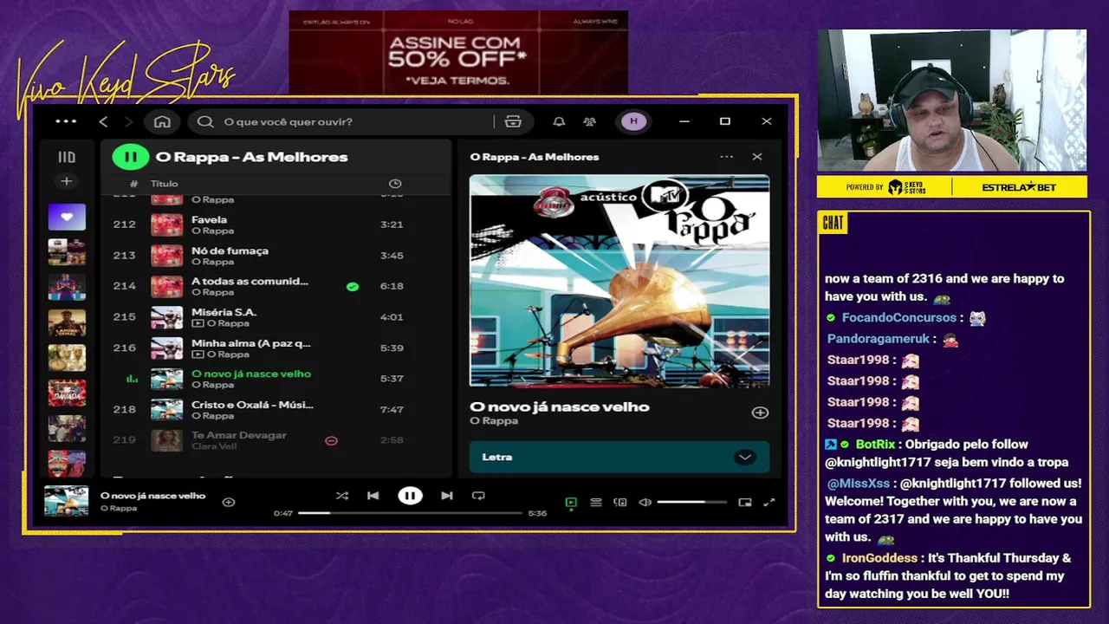This screenshot has height=624, width=1109.
Task: Enter full screen mode icon
Action: pos(769,502)
